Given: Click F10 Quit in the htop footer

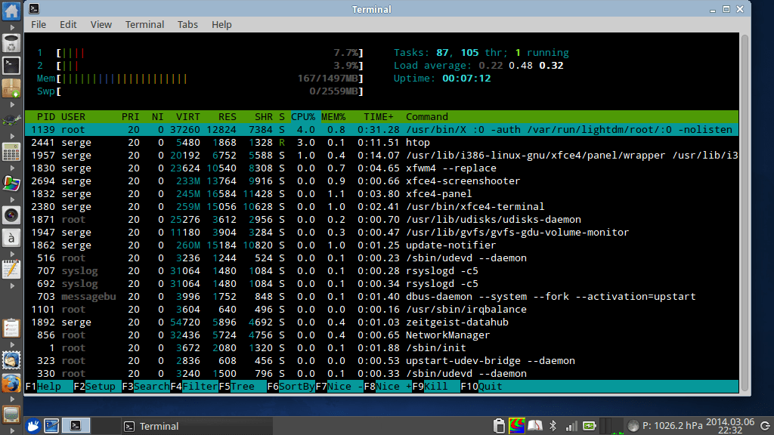Looking at the screenshot, I should point(481,386).
